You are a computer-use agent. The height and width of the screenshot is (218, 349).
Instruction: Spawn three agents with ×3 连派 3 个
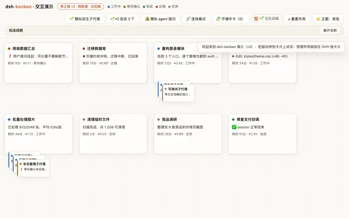coord(122,19)
